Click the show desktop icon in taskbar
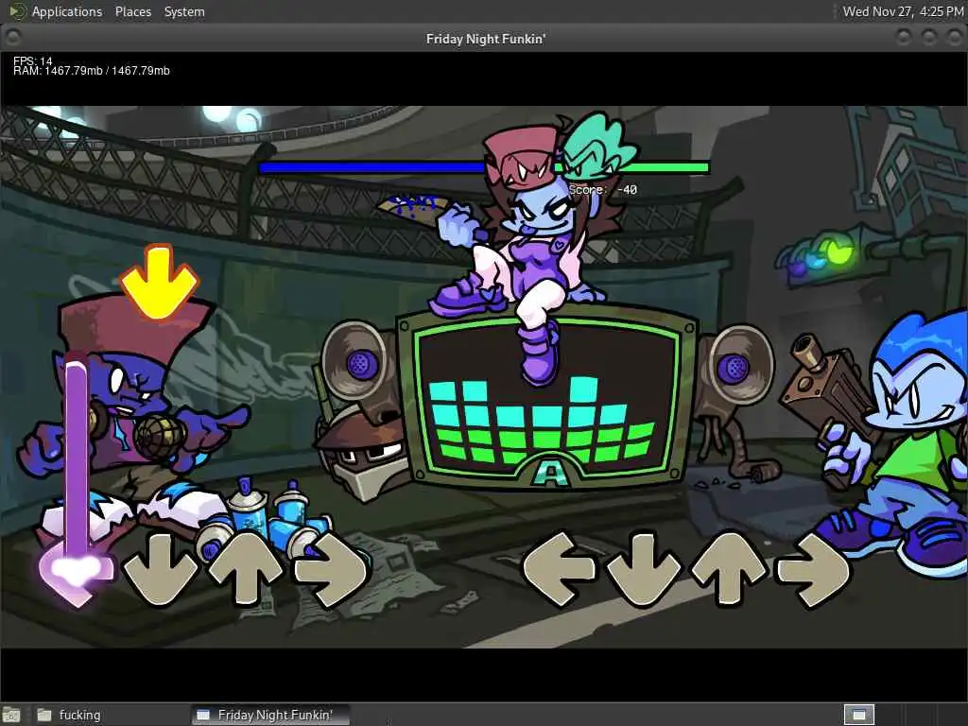 coord(11,715)
